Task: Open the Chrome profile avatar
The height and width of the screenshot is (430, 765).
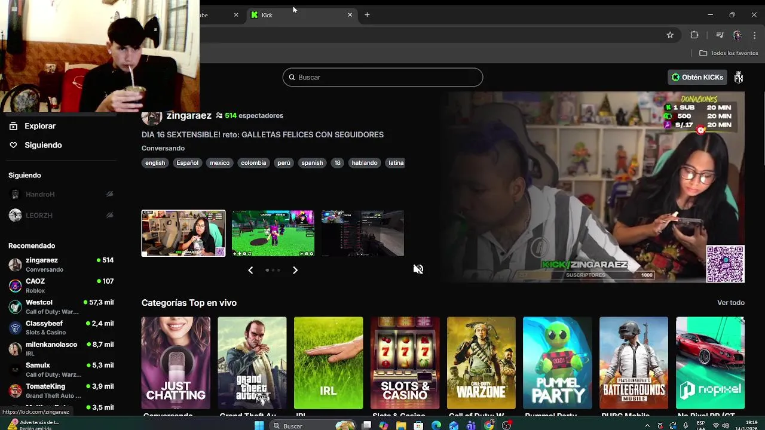Action: [737, 35]
